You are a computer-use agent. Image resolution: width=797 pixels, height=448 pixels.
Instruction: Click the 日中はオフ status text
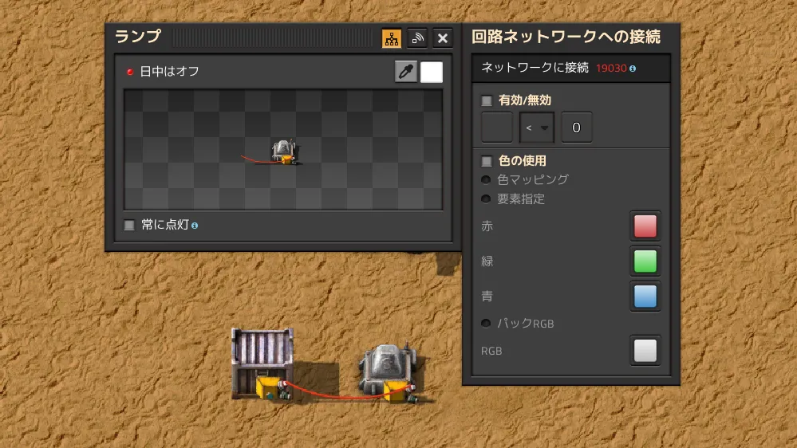tap(169, 72)
